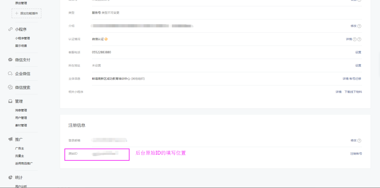
Task: Click the 管理 inbox icon
Action: pyautogui.click(x=10, y=101)
